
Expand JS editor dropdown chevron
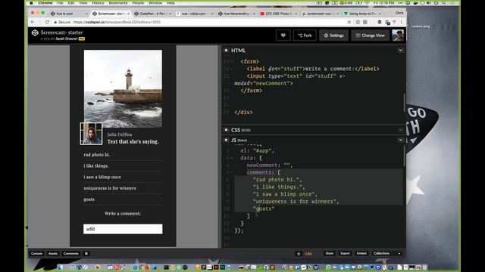(x=401, y=140)
